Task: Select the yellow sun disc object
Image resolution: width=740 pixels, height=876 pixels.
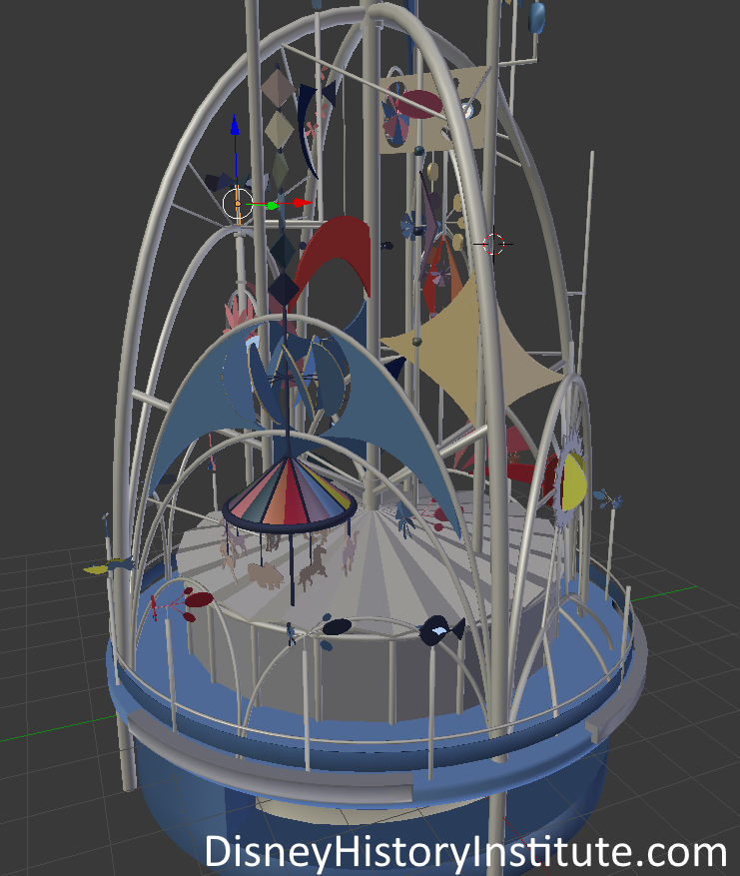Action: (572, 481)
